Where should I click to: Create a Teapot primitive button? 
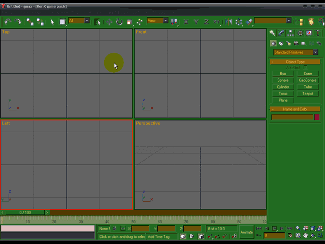[308, 94]
